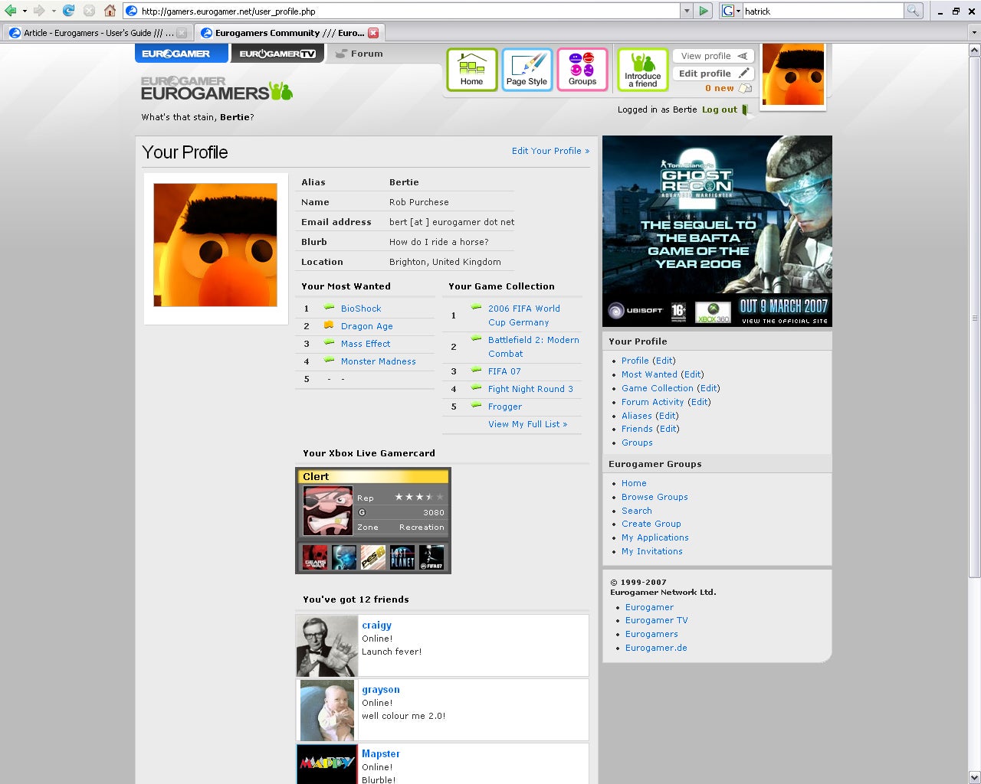981x784 pixels.
Task: Open the Page Style paintbrush icon
Action: click(x=527, y=70)
